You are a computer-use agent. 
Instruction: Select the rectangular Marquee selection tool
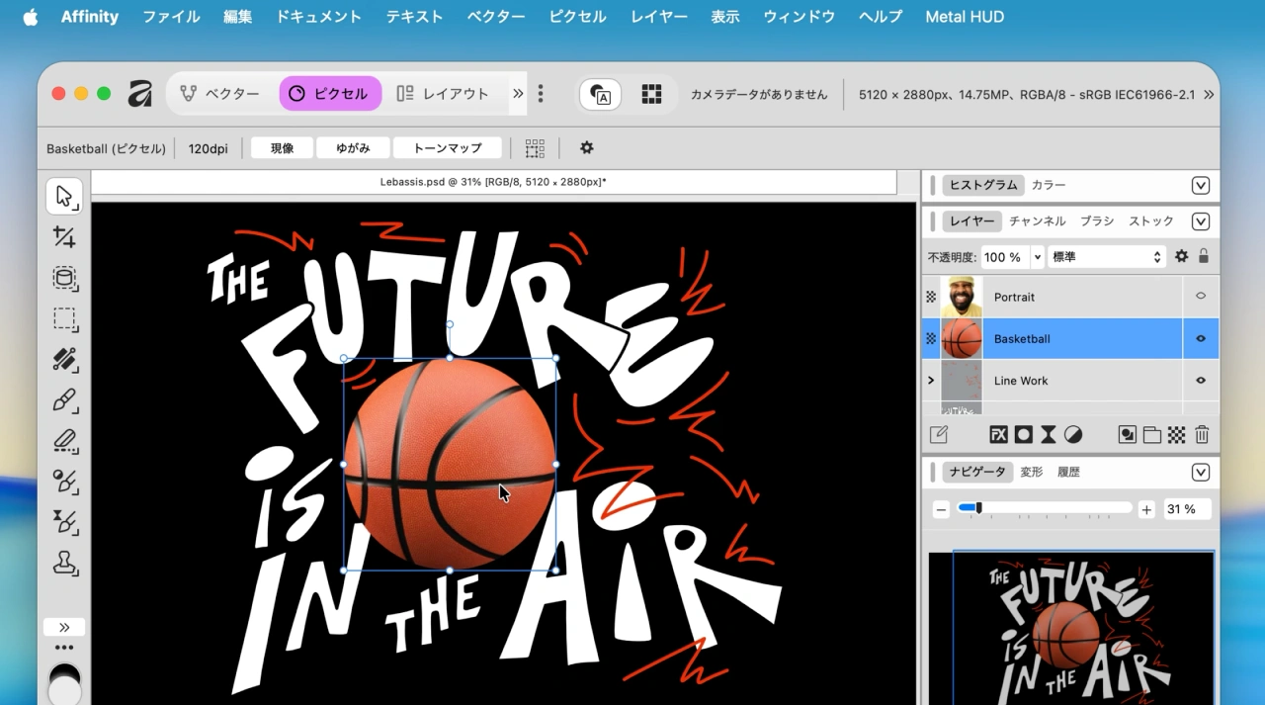pyautogui.click(x=64, y=318)
